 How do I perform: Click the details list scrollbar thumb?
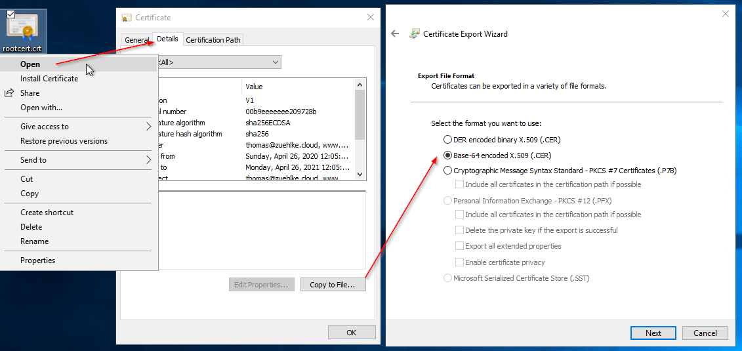point(360,114)
